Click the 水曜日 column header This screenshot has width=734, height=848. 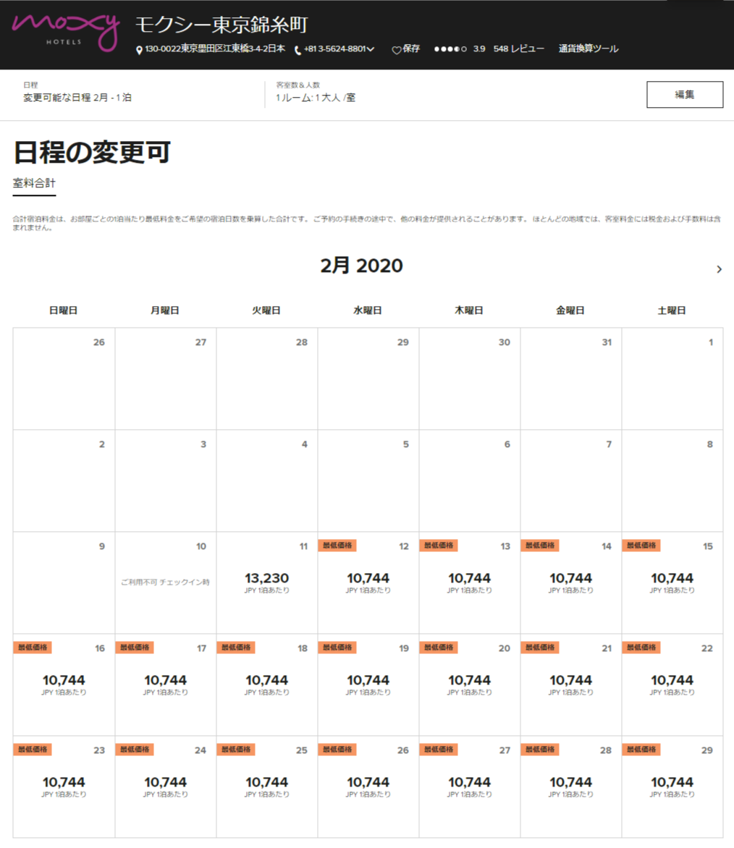pyautogui.click(x=368, y=310)
